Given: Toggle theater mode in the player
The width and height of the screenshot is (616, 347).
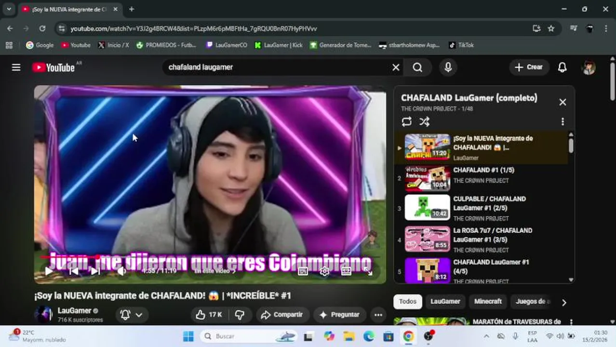Looking at the screenshot, I should [346, 271].
